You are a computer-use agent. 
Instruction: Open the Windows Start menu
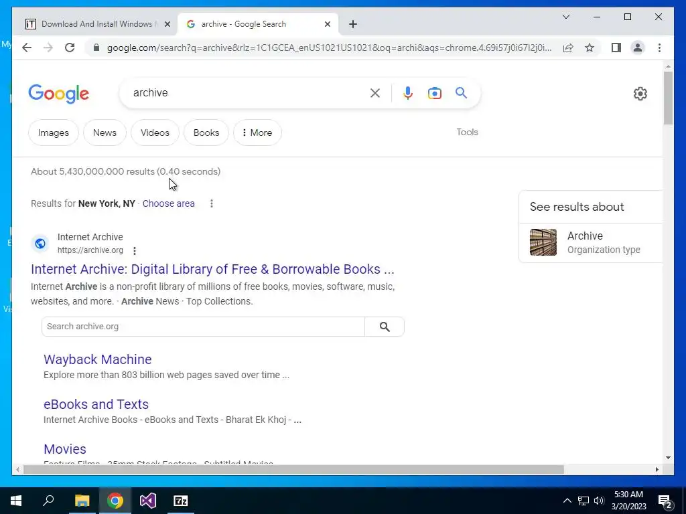point(16,501)
